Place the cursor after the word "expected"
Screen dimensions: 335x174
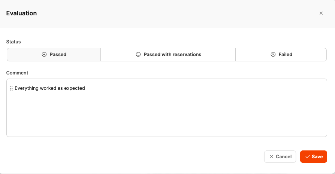point(85,88)
